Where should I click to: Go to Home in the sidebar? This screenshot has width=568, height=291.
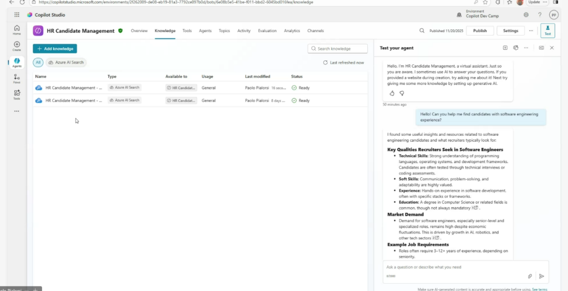point(17,30)
